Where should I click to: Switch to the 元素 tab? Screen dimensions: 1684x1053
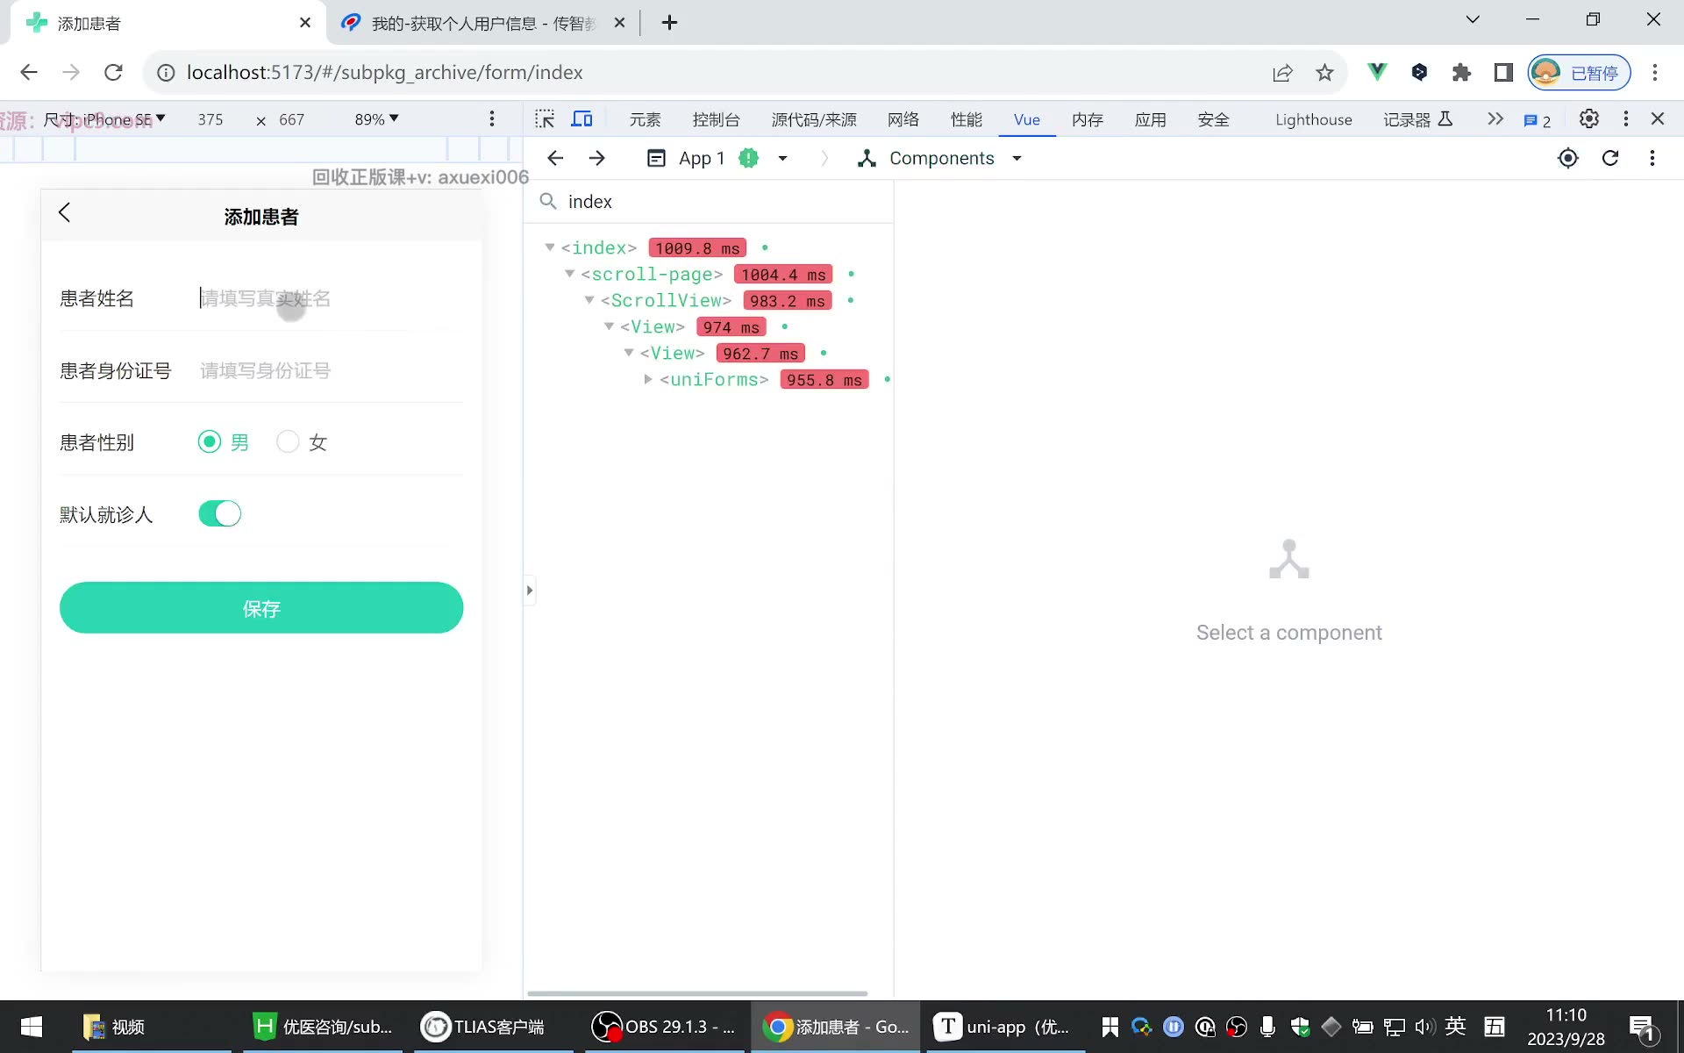(645, 119)
